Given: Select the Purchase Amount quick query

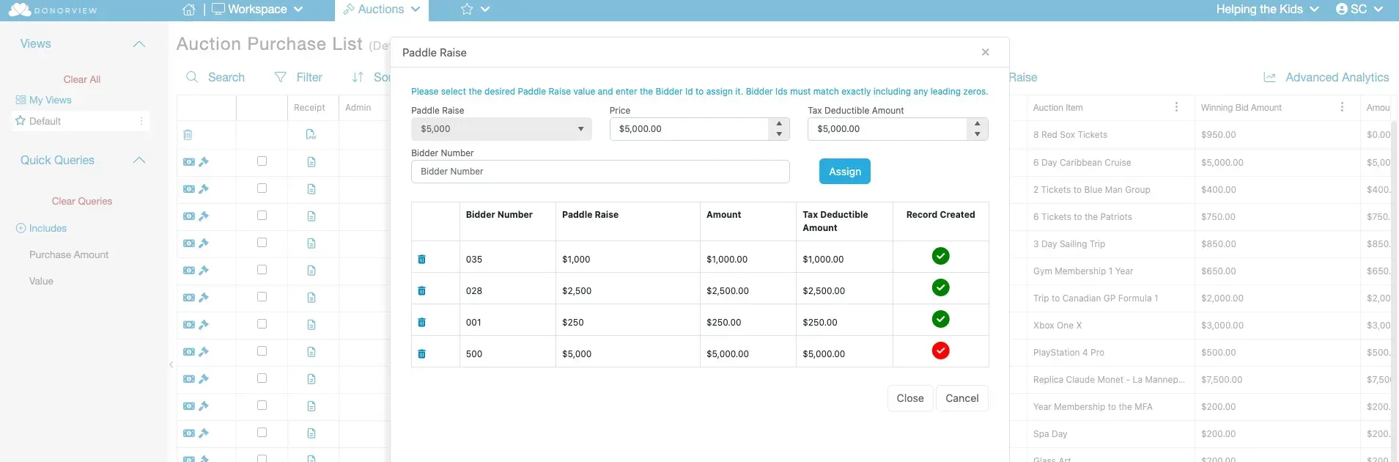Looking at the screenshot, I should [69, 255].
